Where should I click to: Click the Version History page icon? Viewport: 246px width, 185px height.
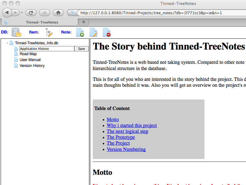tap(16, 65)
